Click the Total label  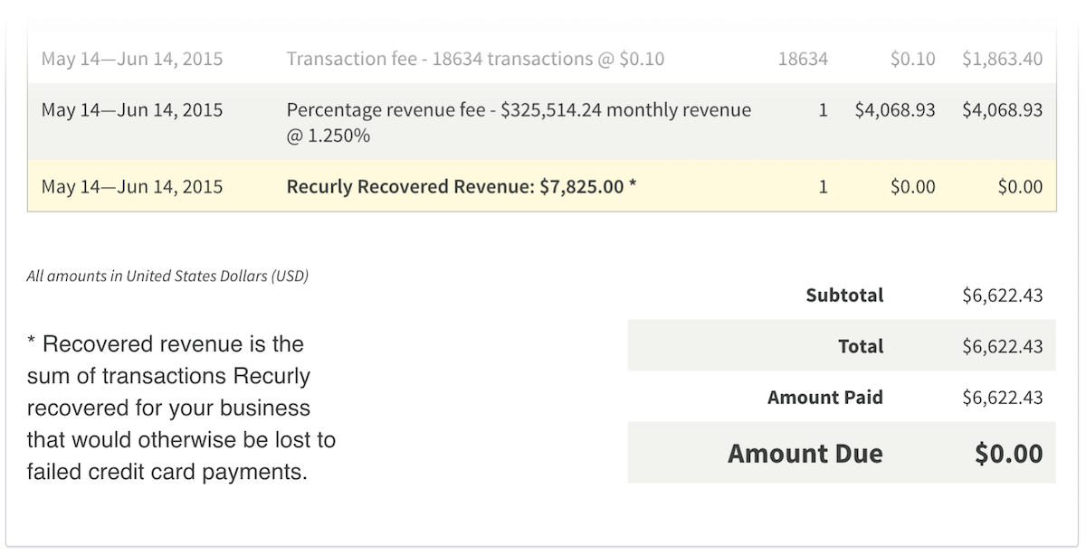point(861,346)
